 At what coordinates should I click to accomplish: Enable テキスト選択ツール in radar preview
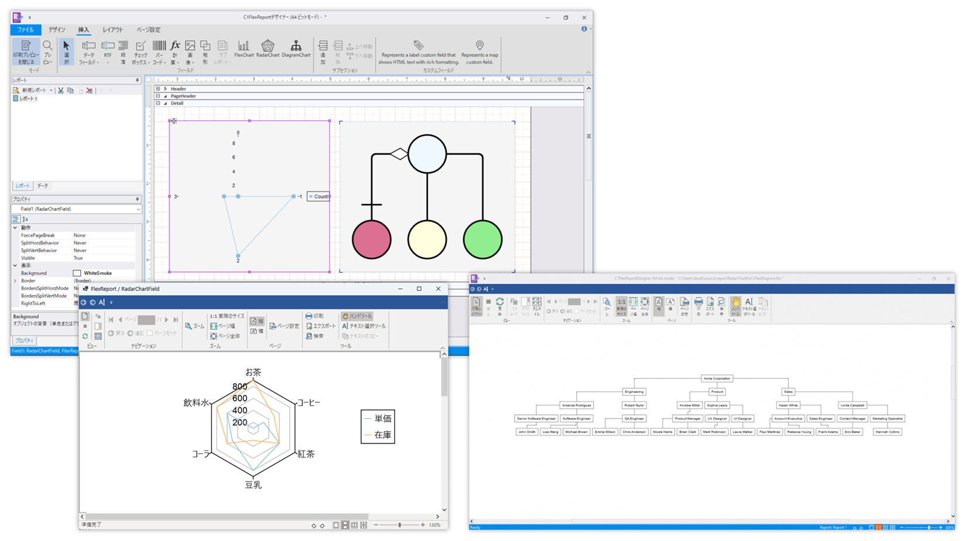point(364,326)
